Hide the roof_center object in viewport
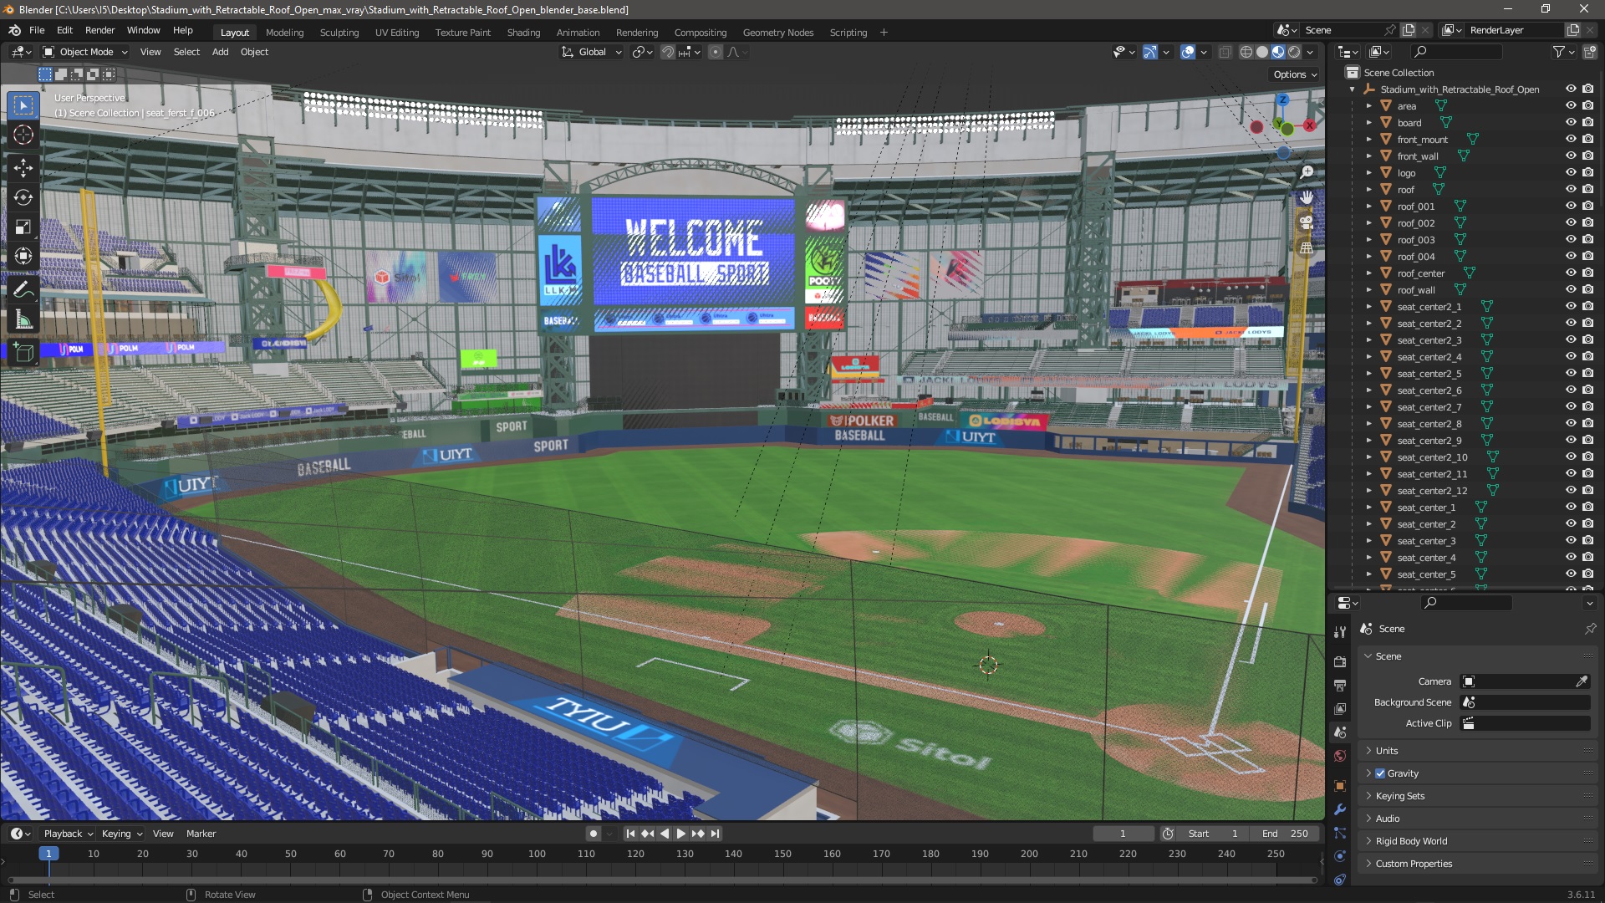This screenshot has width=1605, height=903. point(1571,273)
